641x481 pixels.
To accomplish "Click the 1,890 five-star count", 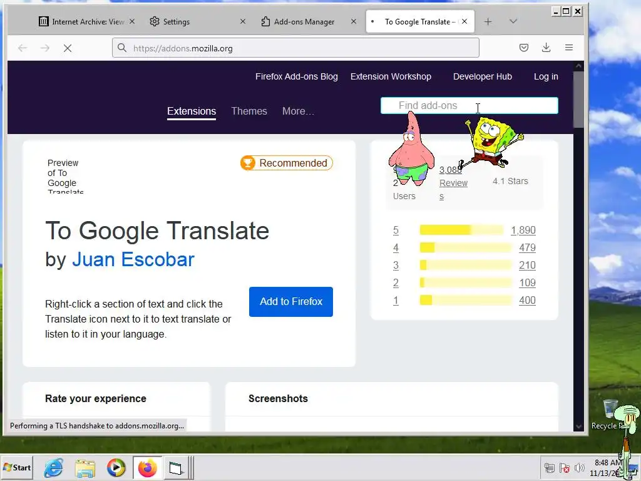I will [x=523, y=230].
